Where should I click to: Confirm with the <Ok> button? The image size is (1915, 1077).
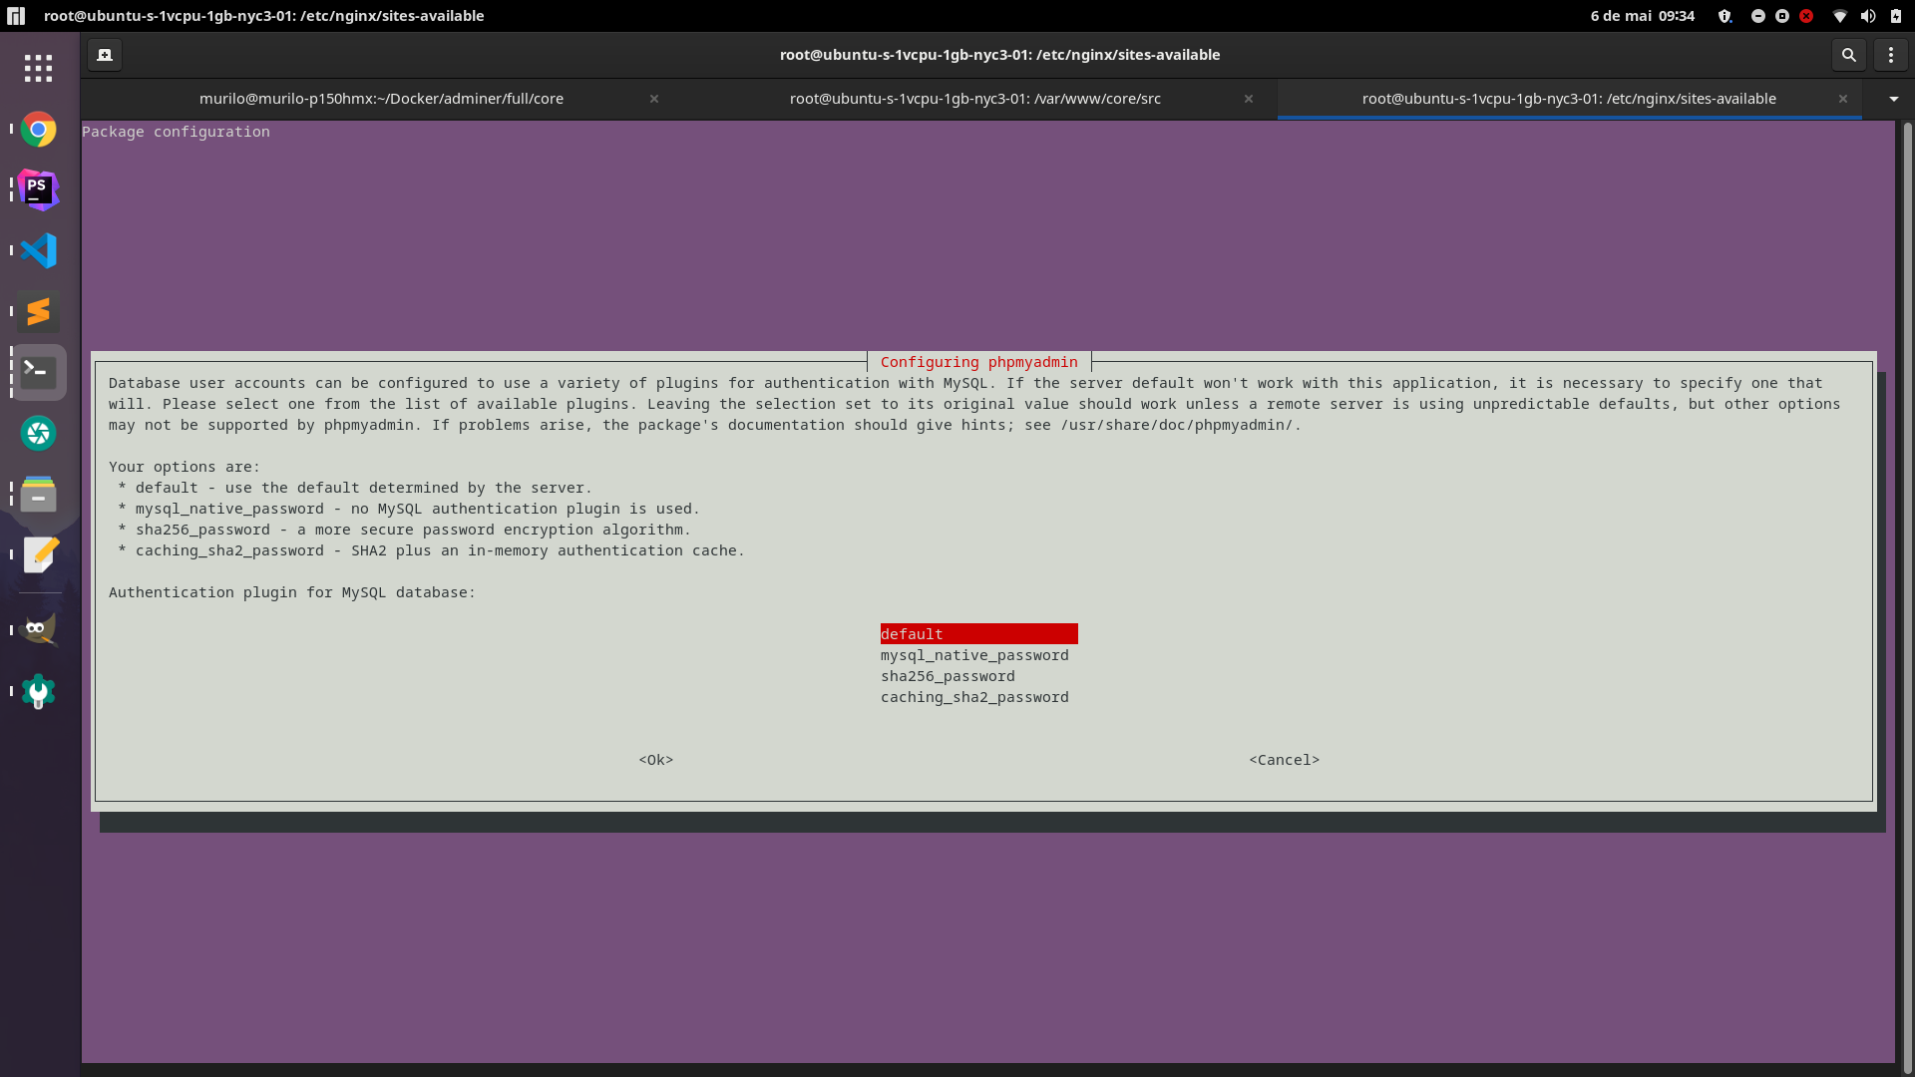(x=656, y=760)
